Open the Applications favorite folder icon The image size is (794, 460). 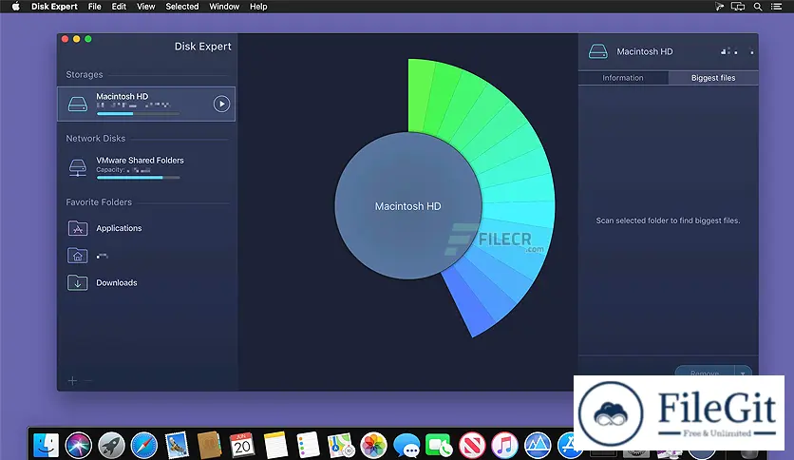tap(78, 228)
